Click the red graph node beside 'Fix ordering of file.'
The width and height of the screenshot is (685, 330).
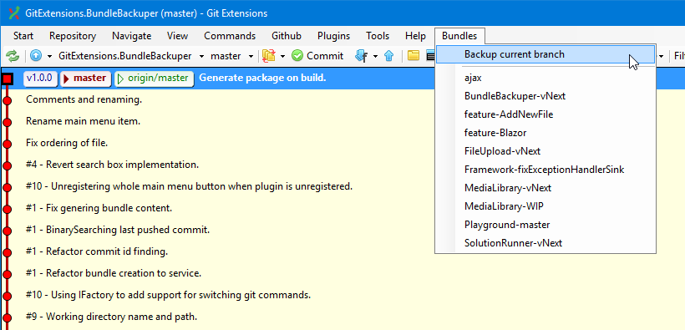click(x=7, y=145)
